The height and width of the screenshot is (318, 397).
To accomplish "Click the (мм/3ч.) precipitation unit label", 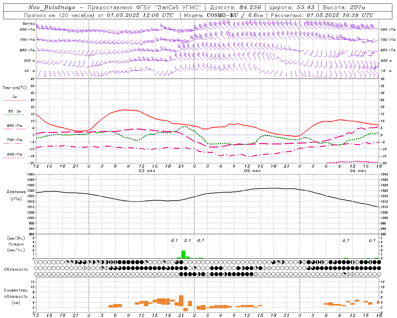I will pos(16,238).
